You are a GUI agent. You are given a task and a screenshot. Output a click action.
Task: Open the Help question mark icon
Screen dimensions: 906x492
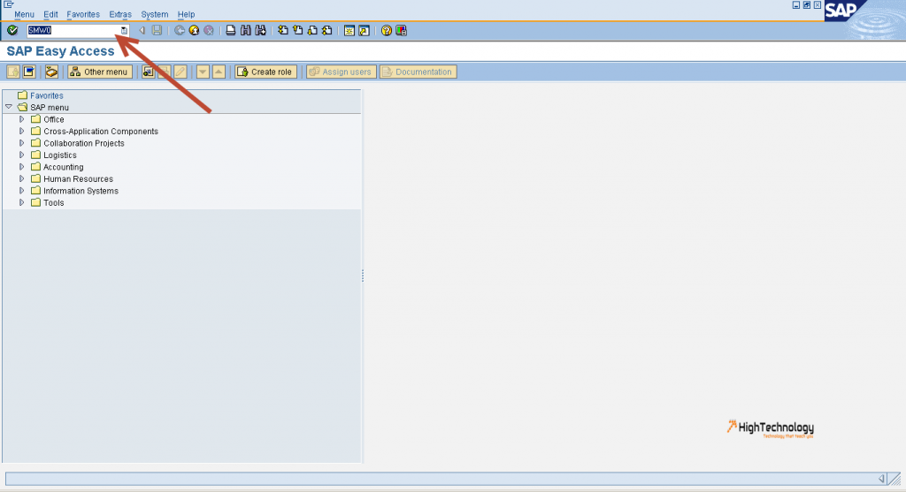386,31
